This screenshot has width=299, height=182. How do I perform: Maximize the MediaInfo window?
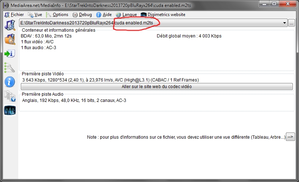(x=274, y=4)
